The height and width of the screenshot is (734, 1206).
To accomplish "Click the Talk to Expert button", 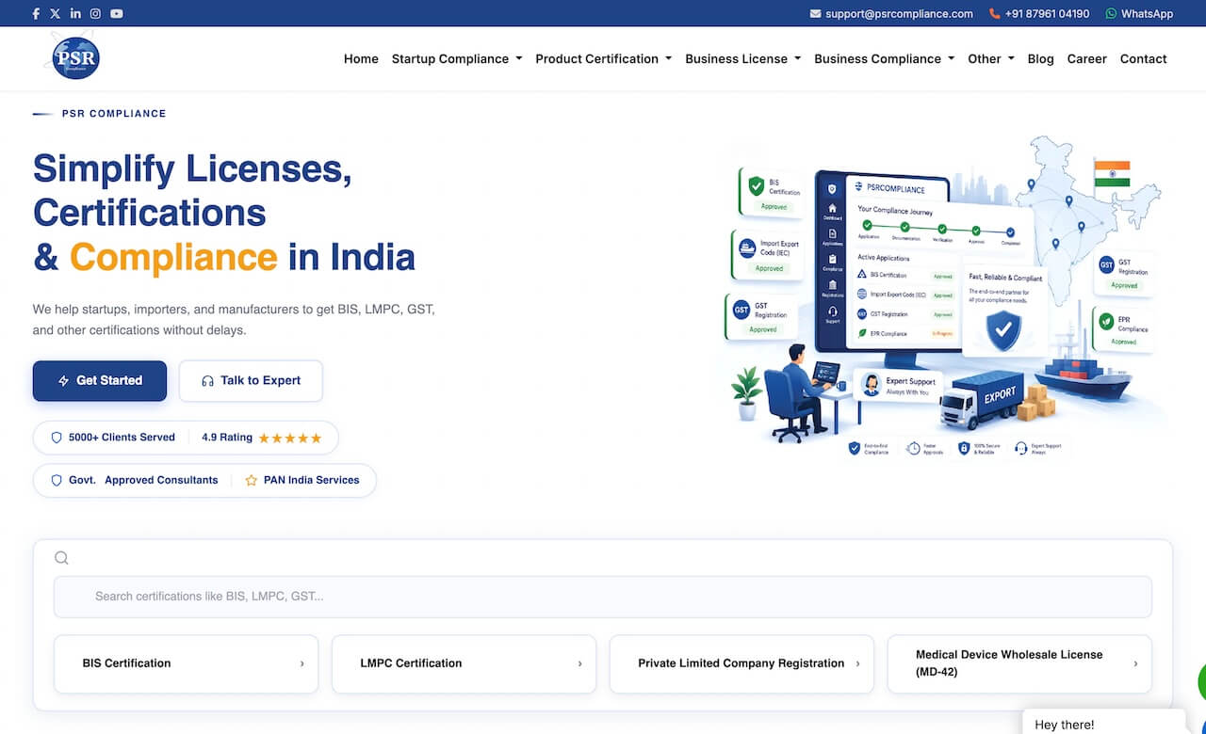I will coord(251,381).
